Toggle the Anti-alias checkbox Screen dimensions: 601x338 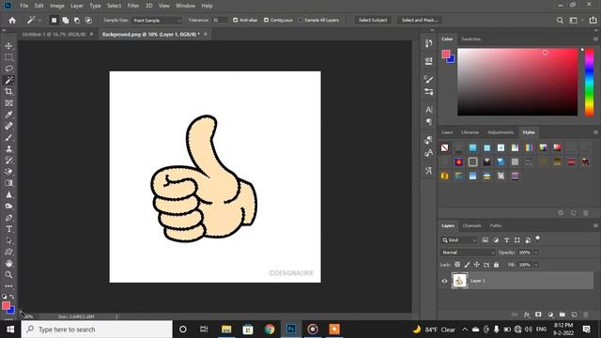(x=236, y=20)
